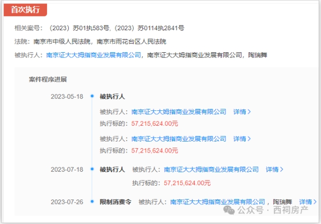Click case number （2023）苏0114执2841号
Viewport: 321px width, 224px height.
149,28
